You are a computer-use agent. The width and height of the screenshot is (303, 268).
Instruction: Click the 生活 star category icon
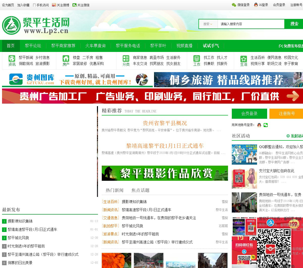tap(244, 59)
